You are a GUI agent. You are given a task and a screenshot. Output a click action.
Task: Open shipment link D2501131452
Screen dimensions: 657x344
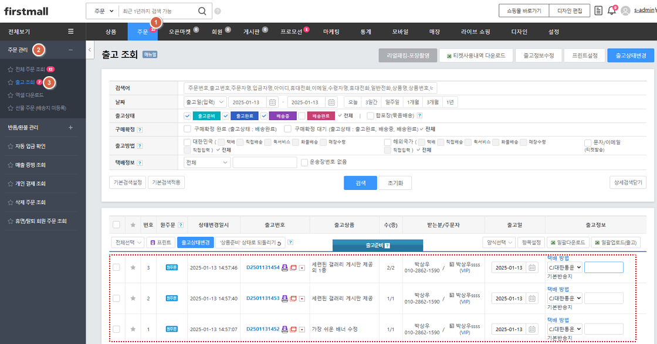click(x=262, y=329)
